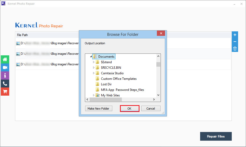Open the video camera sidebar icon
The width and height of the screenshot is (246, 147).
(x=5, y=67)
